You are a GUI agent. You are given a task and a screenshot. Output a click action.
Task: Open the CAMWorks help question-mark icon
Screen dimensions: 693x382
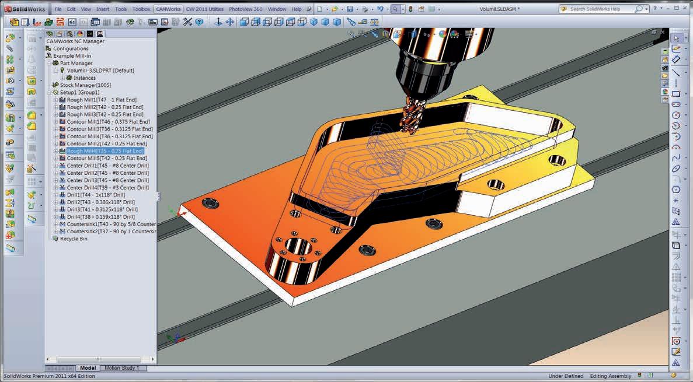point(199,22)
